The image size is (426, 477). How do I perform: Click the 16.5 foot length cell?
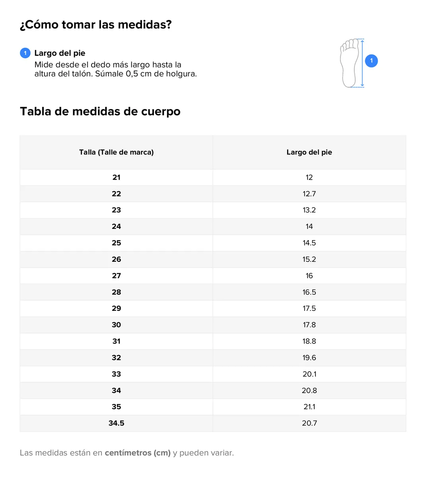pyautogui.click(x=309, y=292)
